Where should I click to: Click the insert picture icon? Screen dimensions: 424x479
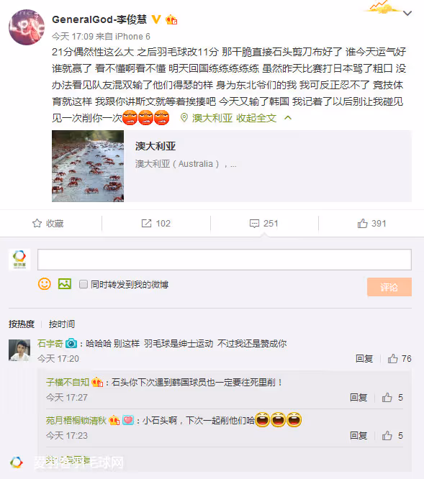pos(65,284)
